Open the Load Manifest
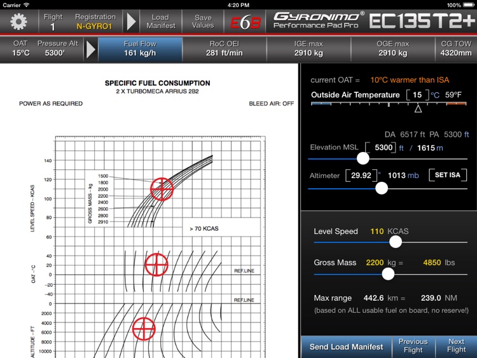Viewport: 477px width, 358px height. [x=161, y=21]
